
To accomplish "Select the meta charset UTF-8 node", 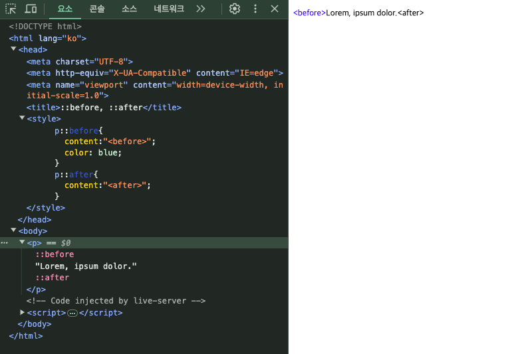I will [80, 62].
